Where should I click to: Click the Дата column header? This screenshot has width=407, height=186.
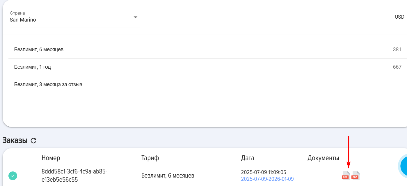[248, 158]
